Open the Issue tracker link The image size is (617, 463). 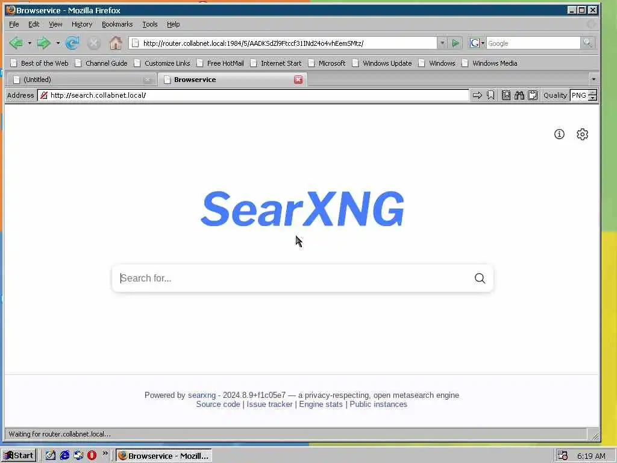[x=269, y=405]
